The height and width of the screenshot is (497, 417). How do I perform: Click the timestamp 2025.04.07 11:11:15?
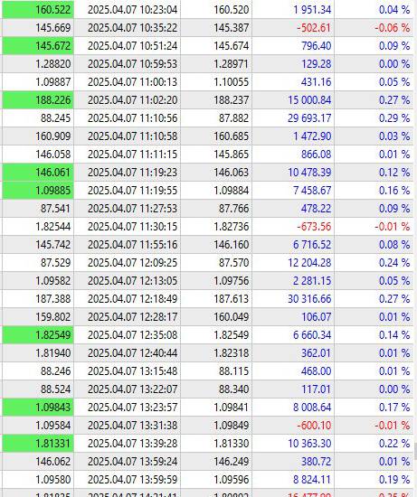pyautogui.click(x=132, y=154)
